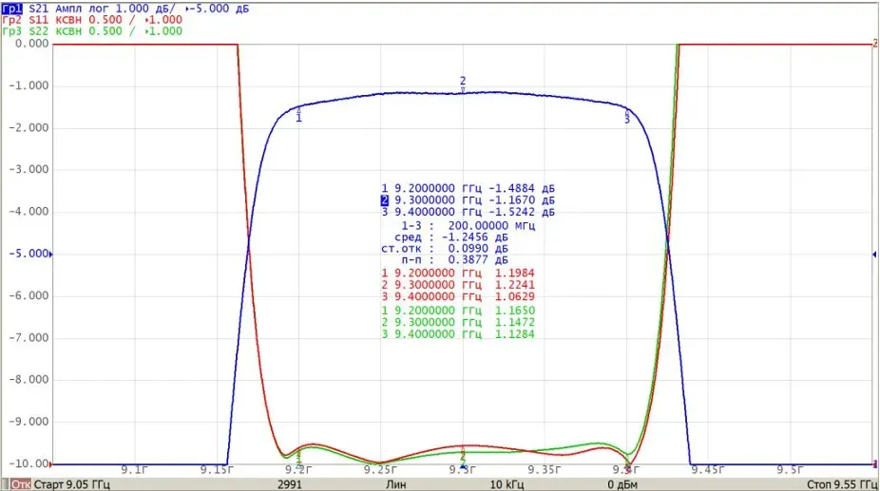The image size is (880, 491).
Task: Click the Гр2 S11 trace label
Action: pyautogui.click(x=12, y=20)
